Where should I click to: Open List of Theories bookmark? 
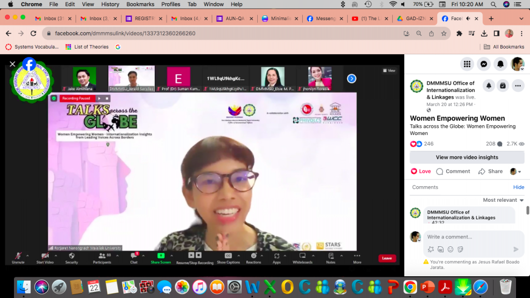point(87,47)
